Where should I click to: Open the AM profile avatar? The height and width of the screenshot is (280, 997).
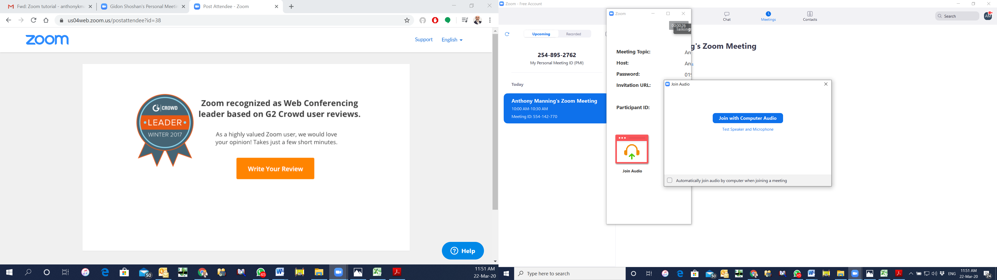point(987,16)
